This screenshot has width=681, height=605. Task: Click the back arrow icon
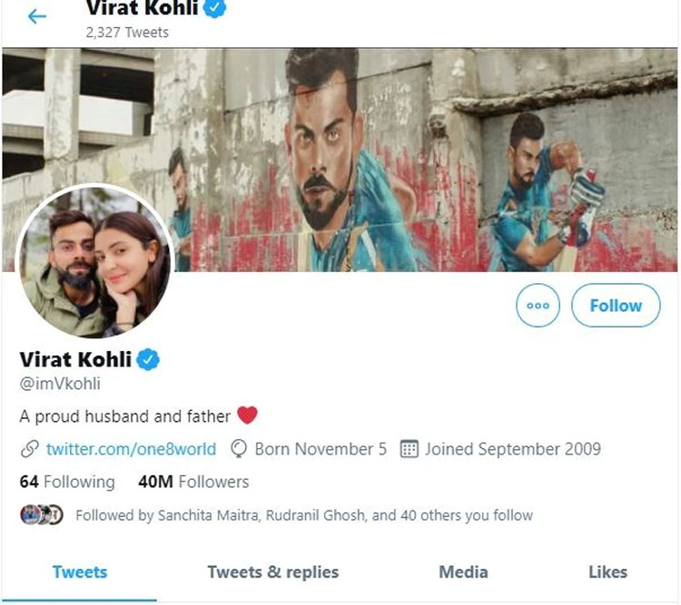37,16
